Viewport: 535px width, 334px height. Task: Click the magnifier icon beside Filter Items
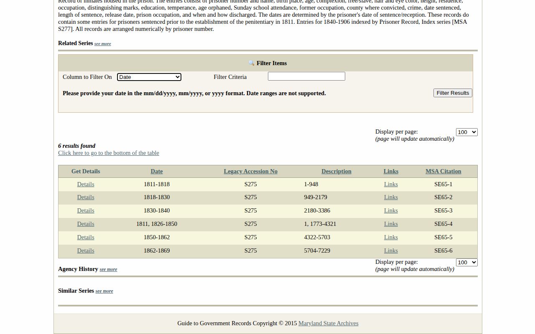[251, 63]
